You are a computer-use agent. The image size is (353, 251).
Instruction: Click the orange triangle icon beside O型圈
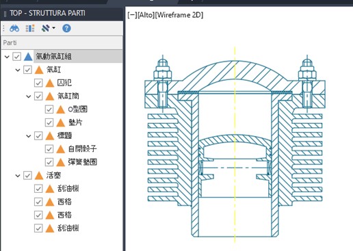(x=60, y=109)
